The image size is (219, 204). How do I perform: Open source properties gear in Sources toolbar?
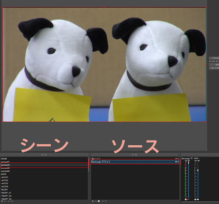coord(99,201)
